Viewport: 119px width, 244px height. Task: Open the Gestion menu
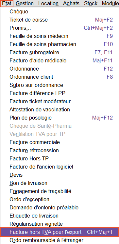(x=25, y=3)
